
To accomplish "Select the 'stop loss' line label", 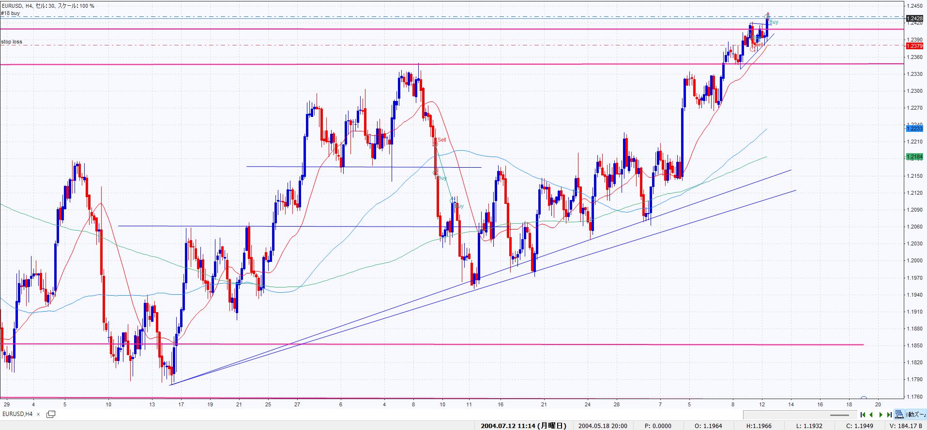I will (x=12, y=42).
